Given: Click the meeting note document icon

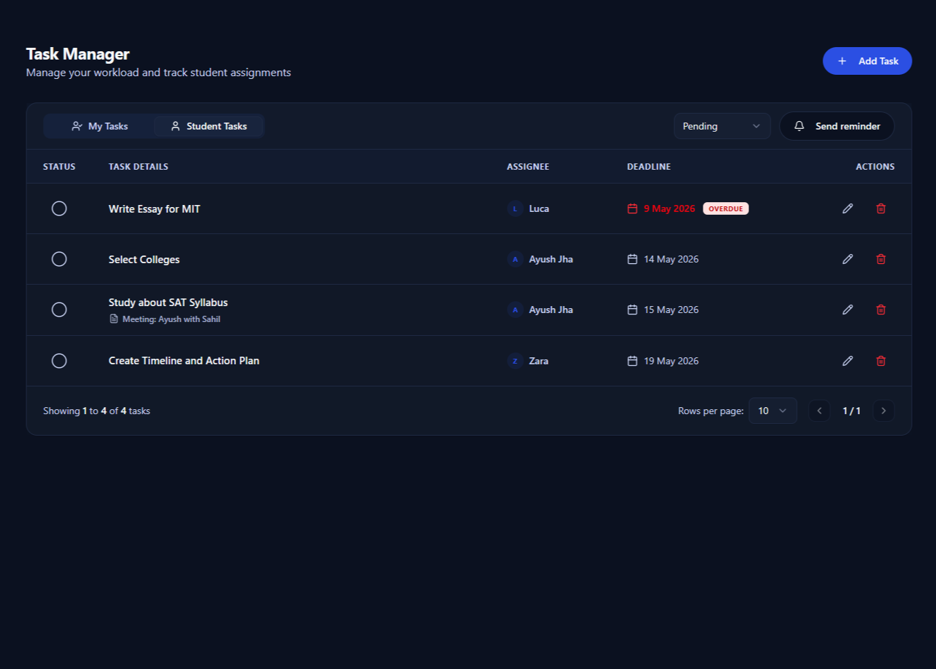Looking at the screenshot, I should [114, 319].
